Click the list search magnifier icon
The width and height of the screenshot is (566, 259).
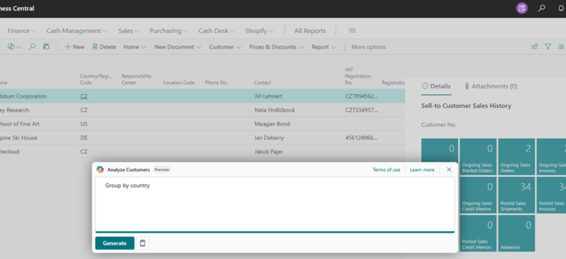click(32, 47)
